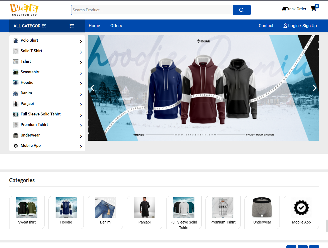Expand the Full Sleeve Solid Tshirt chevron

[81, 115]
